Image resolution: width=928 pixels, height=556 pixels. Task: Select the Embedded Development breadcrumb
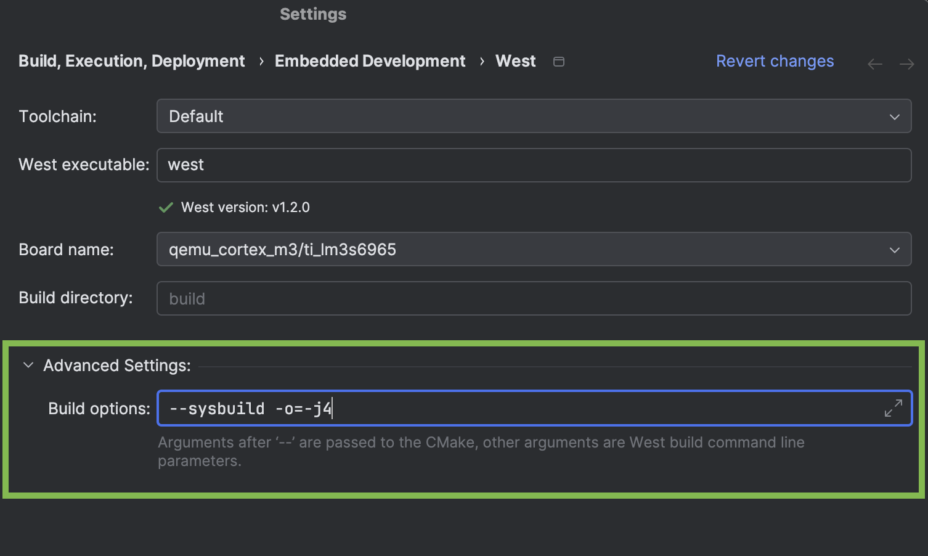coord(370,61)
